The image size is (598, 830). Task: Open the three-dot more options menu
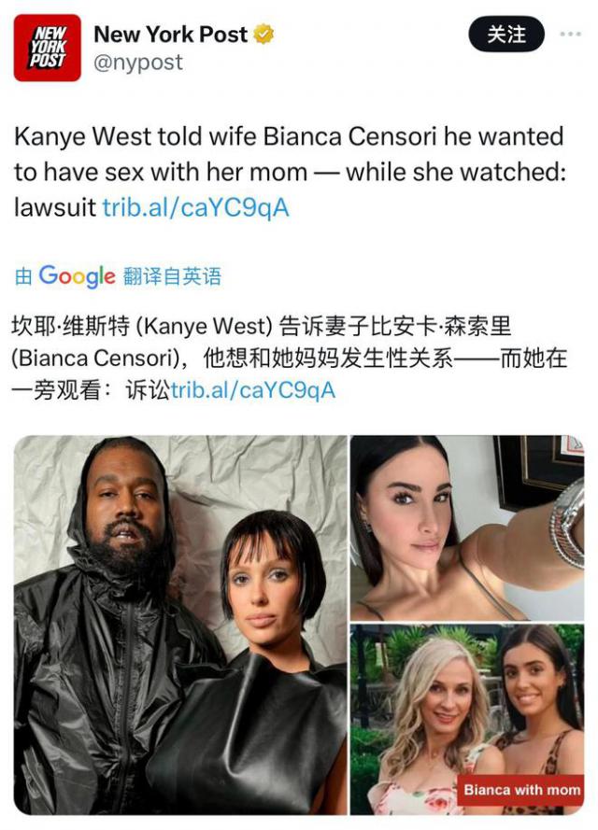pyautogui.click(x=570, y=35)
